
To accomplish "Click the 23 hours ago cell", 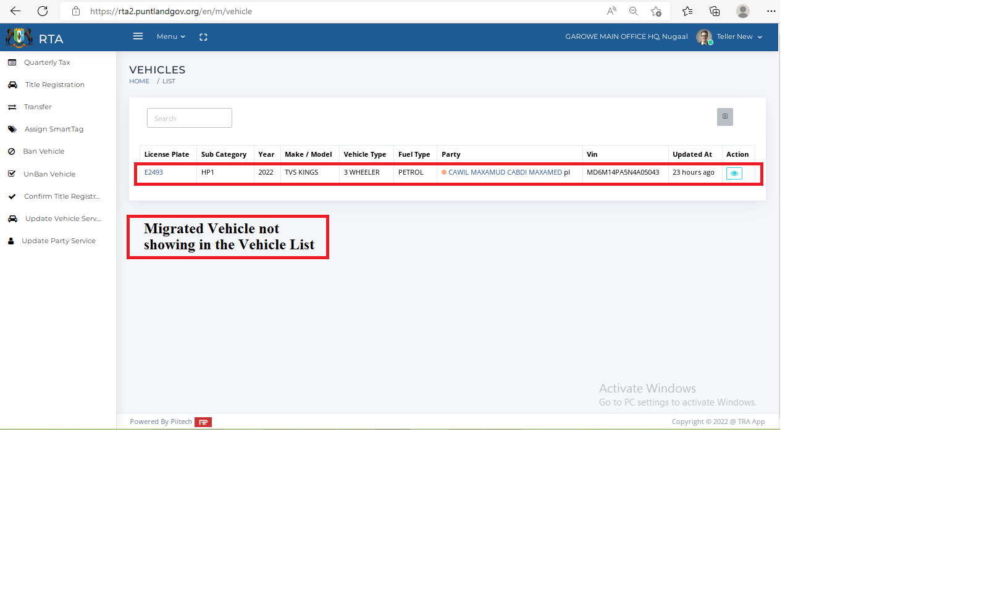I will (x=694, y=172).
